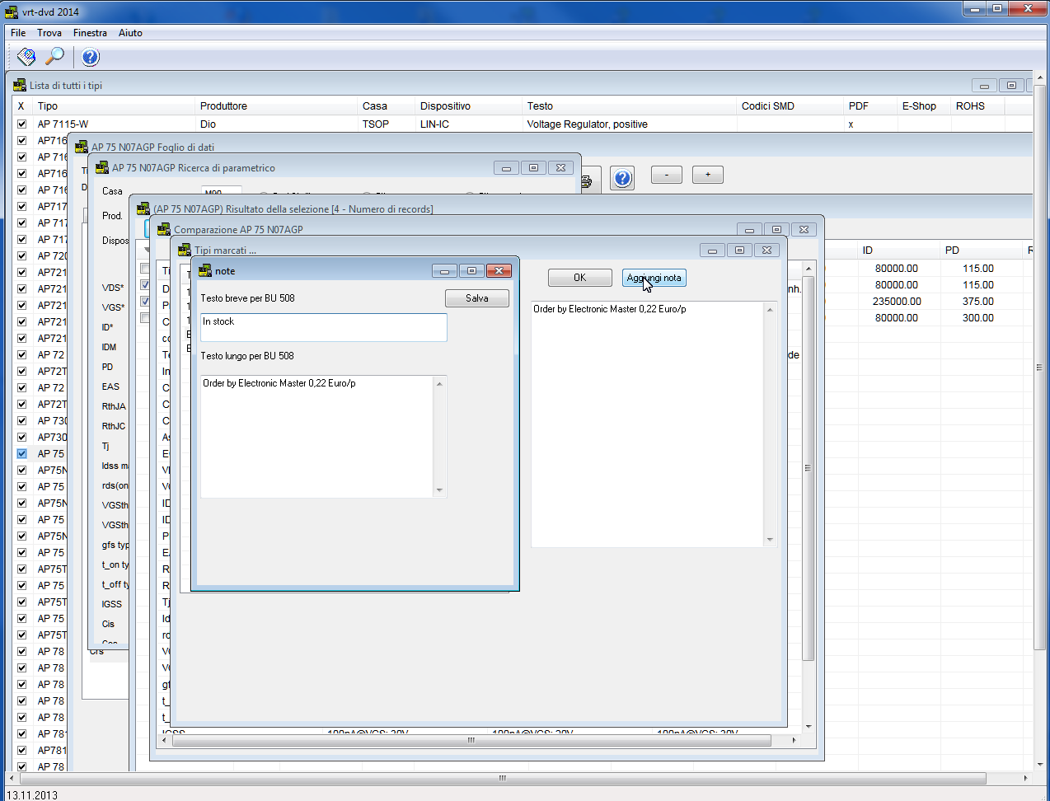Viewport: 1050px width, 801px height.
Task: Click the help icon in the datasheet window
Action: [623, 178]
